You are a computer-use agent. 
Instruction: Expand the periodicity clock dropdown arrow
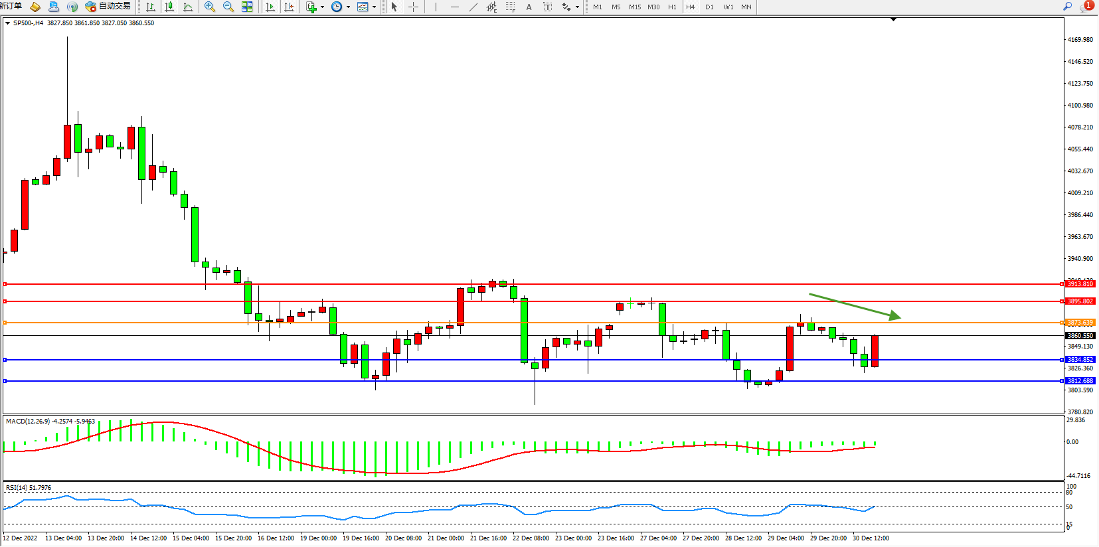pos(349,7)
